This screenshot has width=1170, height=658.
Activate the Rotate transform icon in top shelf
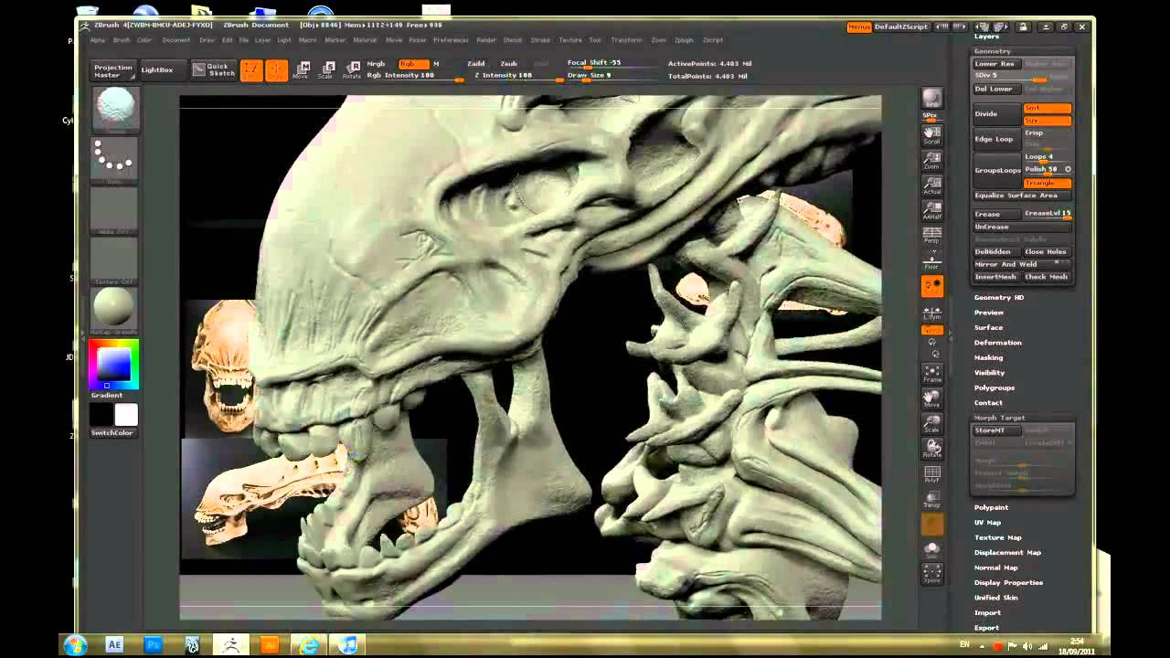(352, 70)
